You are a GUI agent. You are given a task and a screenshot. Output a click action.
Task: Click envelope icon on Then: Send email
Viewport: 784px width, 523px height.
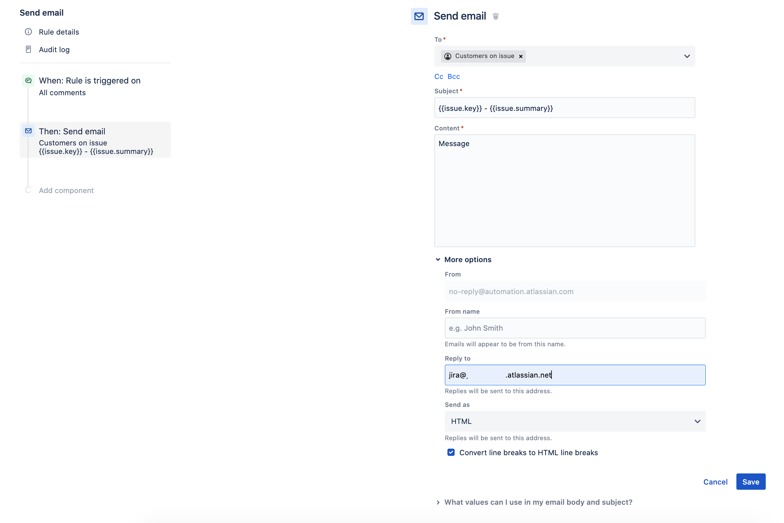[28, 131]
